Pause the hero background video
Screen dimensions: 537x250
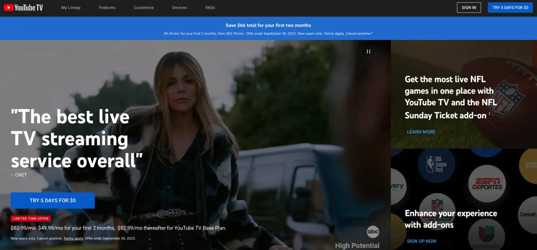(x=368, y=51)
